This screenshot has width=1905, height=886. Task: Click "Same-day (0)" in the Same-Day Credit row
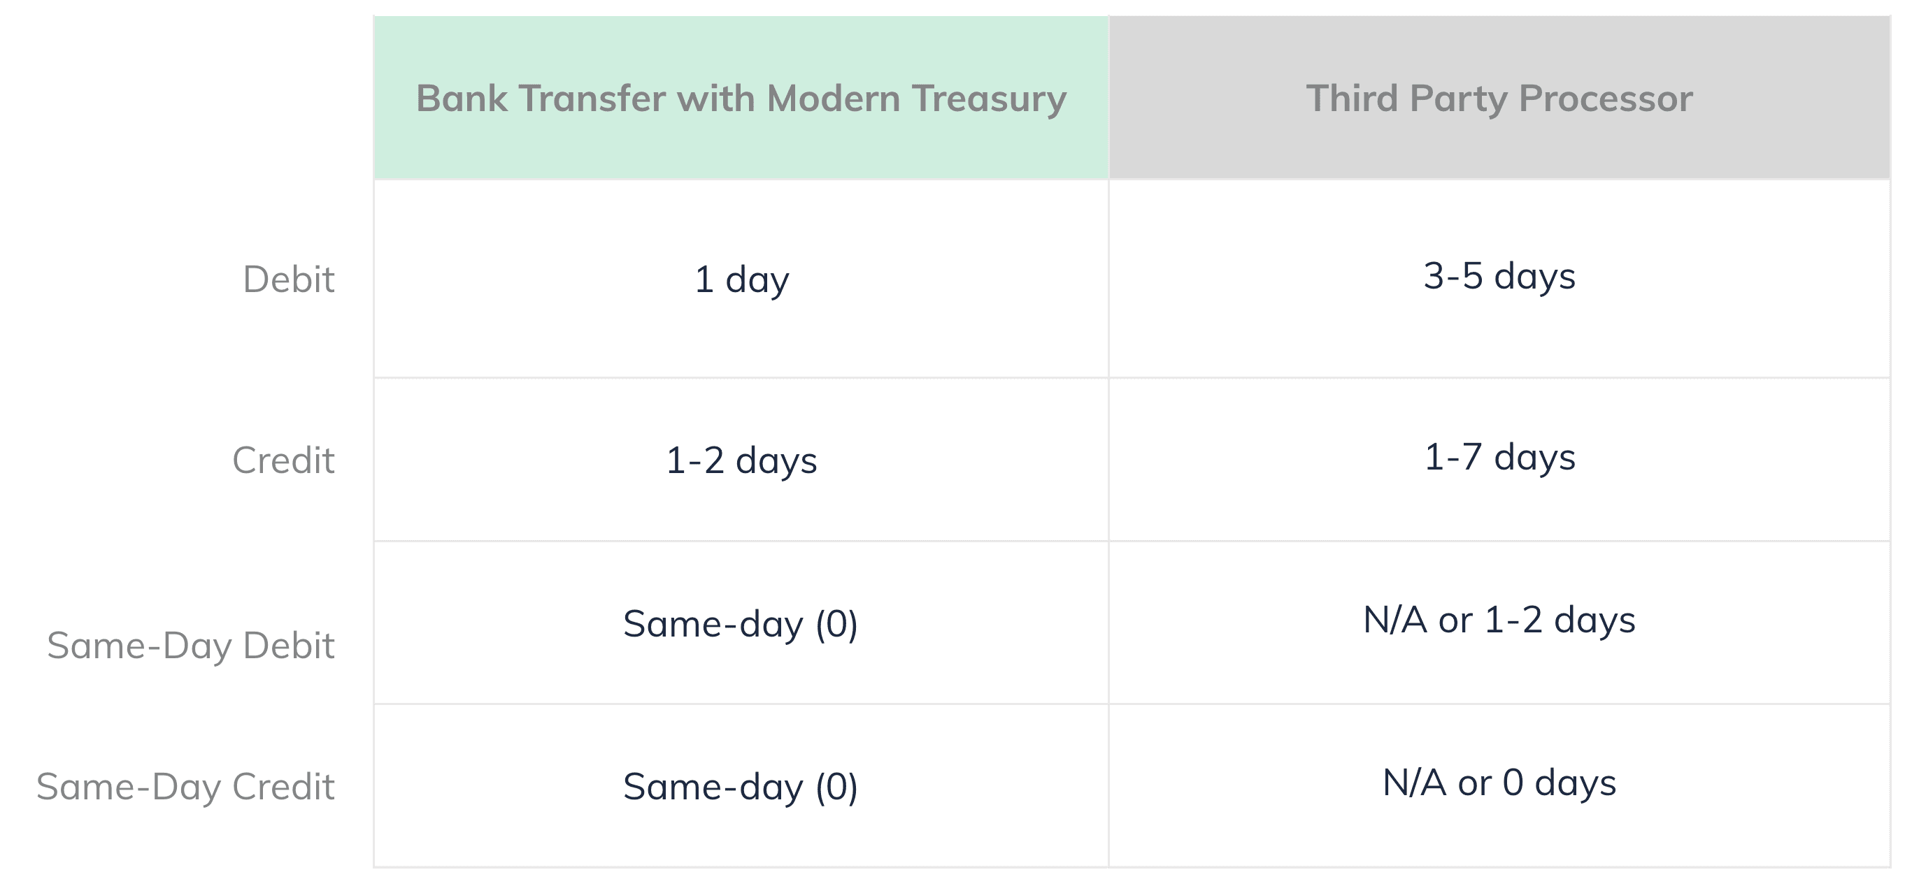point(741,786)
